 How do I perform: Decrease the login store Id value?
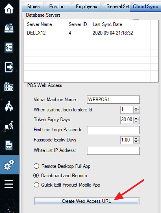[x=136, y=111]
